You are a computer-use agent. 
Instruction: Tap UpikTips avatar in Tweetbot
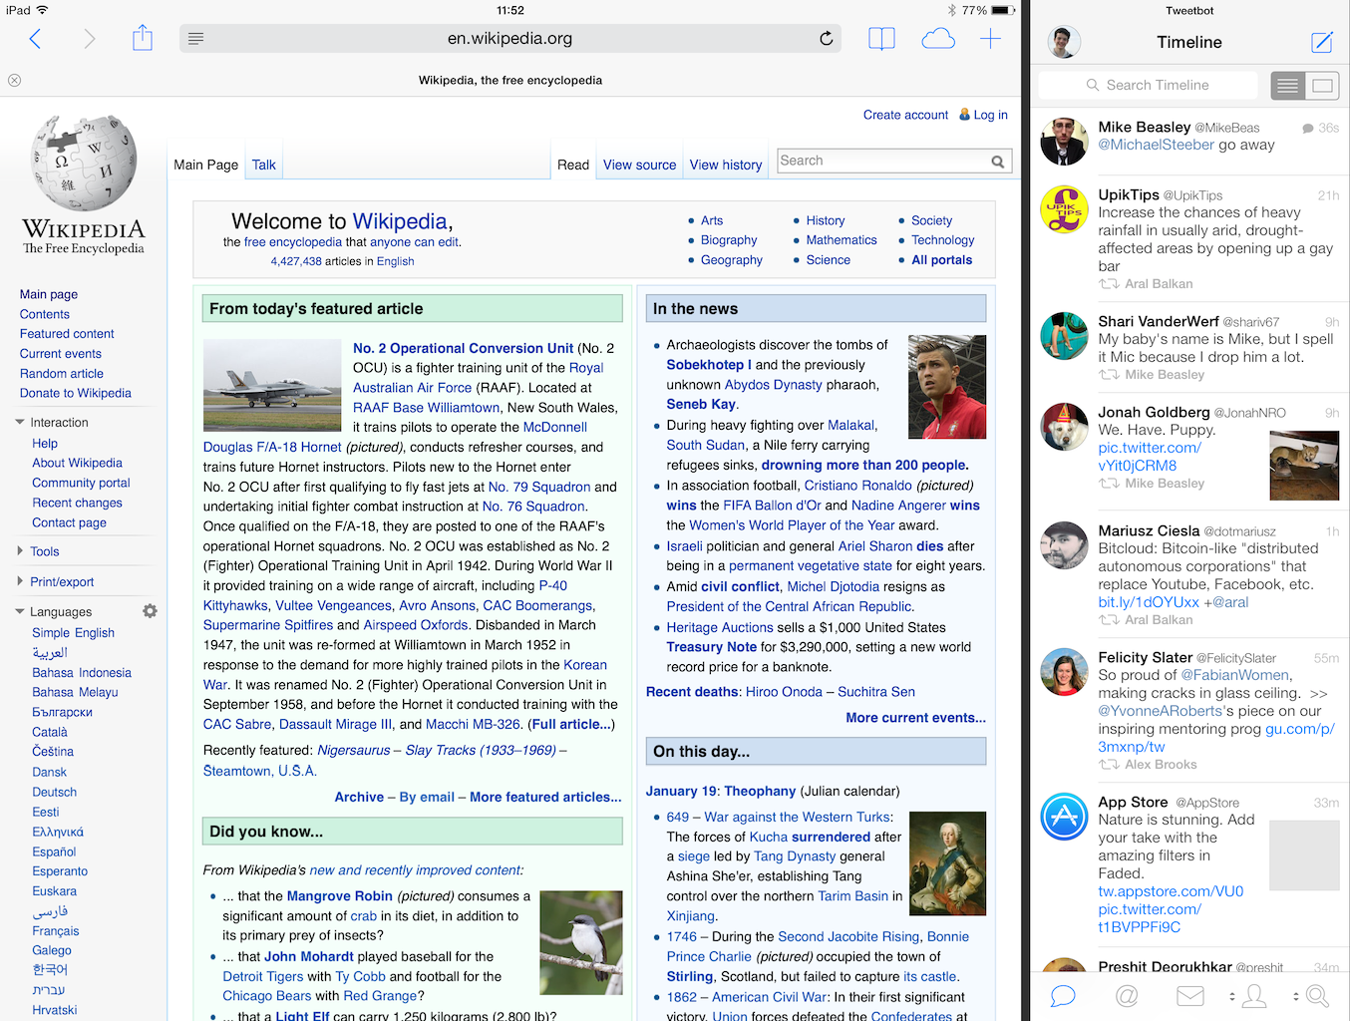click(x=1064, y=208)
